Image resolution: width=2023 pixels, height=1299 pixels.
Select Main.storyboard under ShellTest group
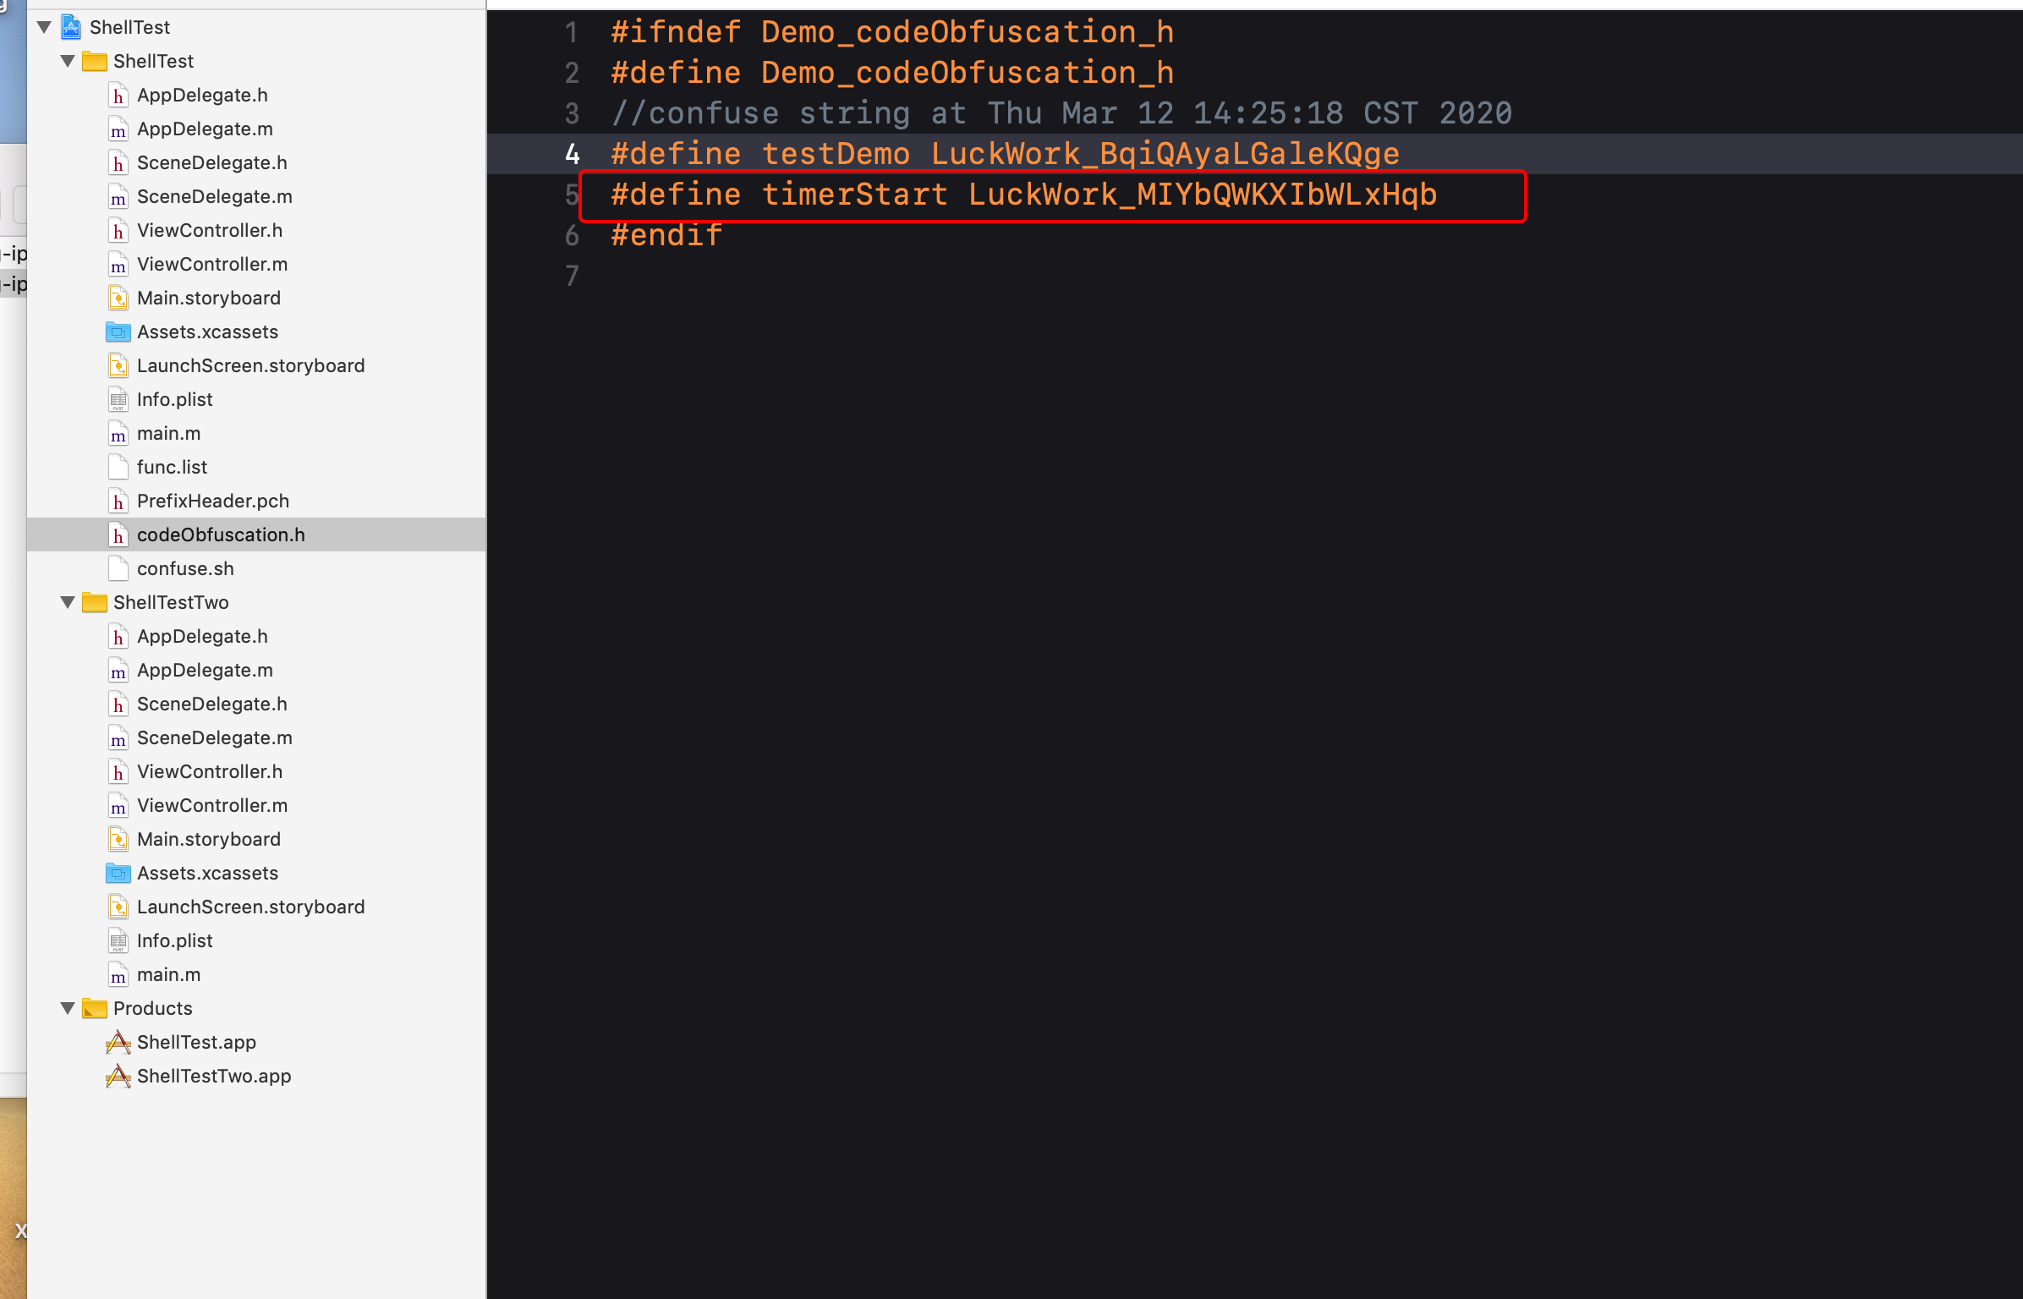pyautogui.click(x=208, y=298)
